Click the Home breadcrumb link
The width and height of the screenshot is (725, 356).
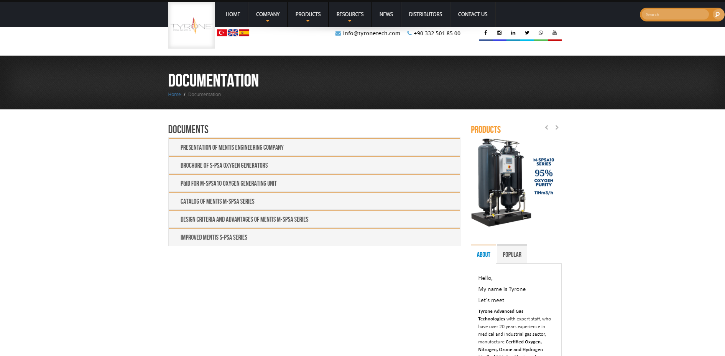tap(174, 95)
